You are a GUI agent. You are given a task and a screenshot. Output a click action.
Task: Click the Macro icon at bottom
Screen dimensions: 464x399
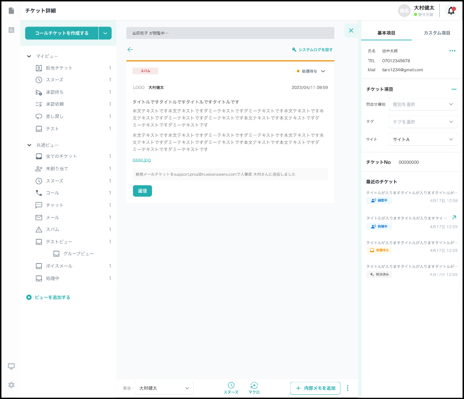pos(254,385)
